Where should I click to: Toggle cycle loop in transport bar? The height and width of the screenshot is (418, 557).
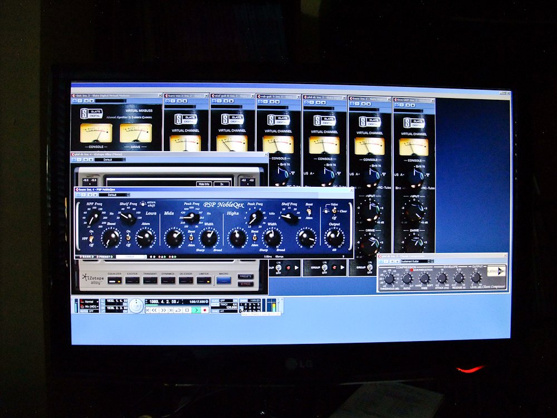(x=178, y=310)
